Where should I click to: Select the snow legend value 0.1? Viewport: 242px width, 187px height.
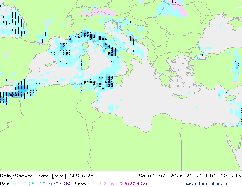click(x=91, y=184)
